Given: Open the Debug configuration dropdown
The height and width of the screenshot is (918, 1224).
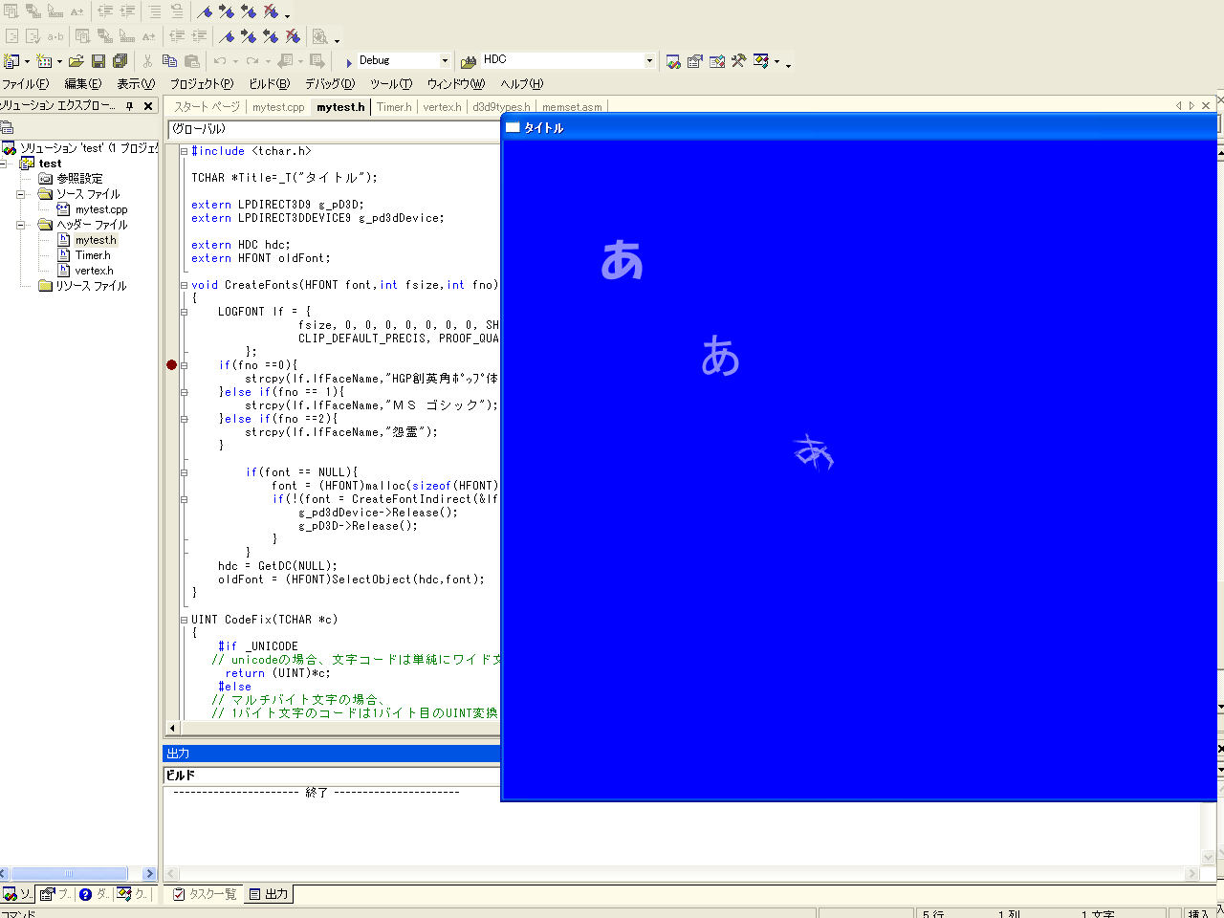Looking at the screenshot, I should 445,60.
